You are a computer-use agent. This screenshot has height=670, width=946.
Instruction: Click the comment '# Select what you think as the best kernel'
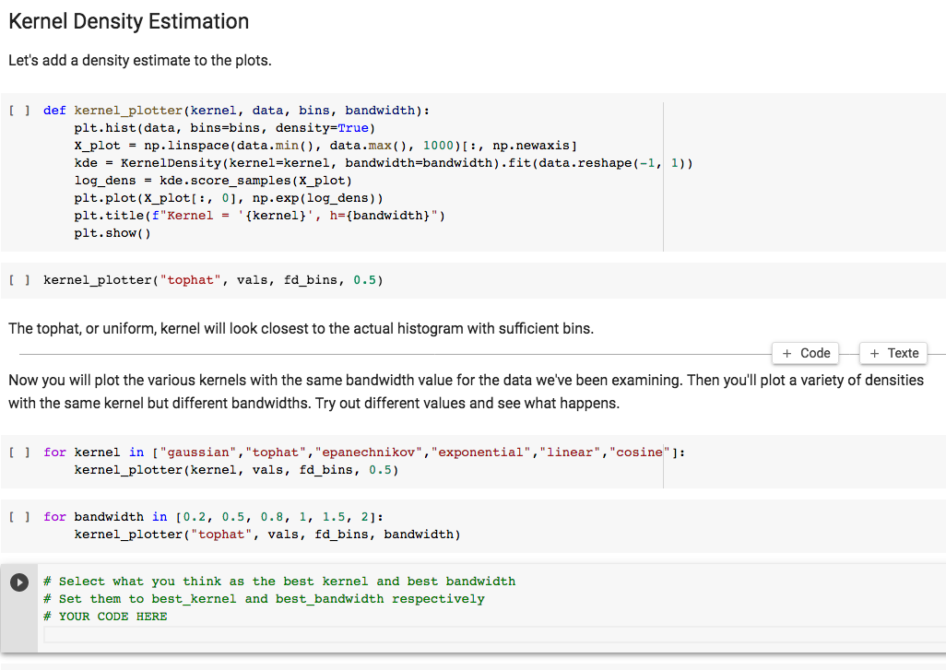click(279, 582)
